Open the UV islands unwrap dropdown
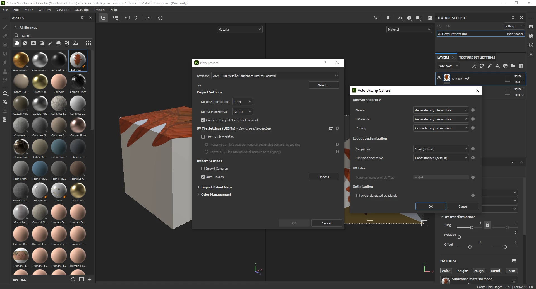 441,119
